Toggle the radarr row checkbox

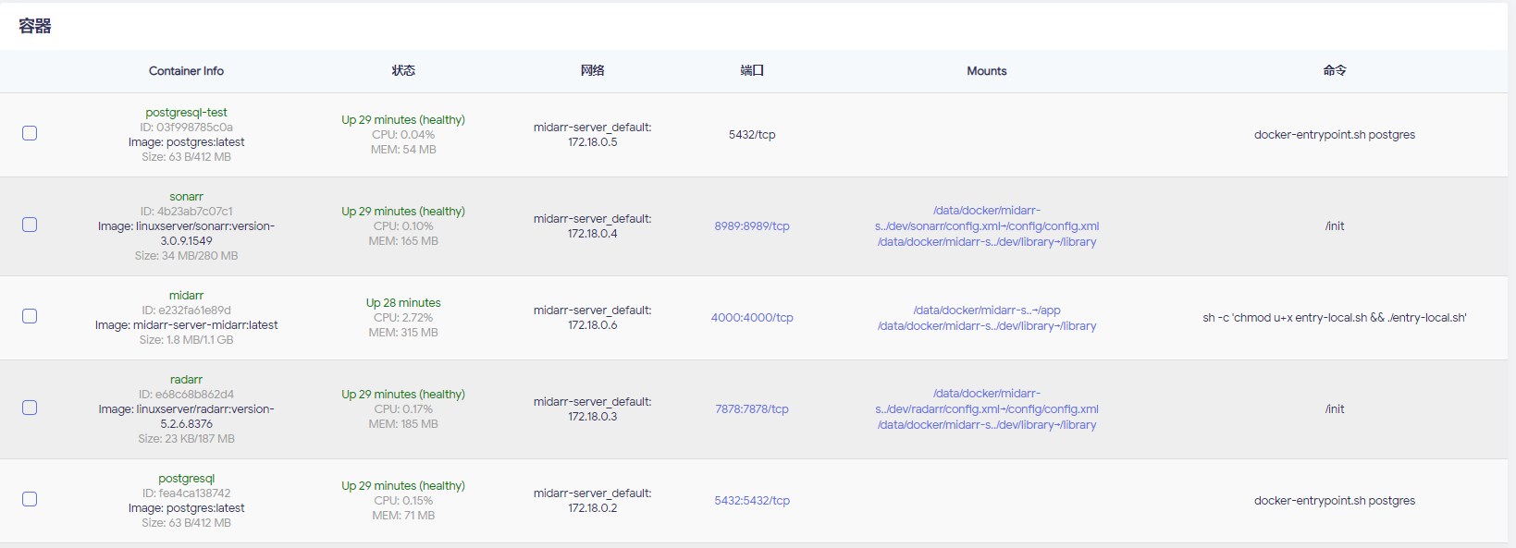(30, 408)
